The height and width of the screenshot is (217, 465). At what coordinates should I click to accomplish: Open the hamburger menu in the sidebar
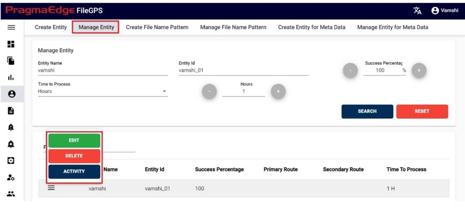pyautogui.click(x=11, y=27)
